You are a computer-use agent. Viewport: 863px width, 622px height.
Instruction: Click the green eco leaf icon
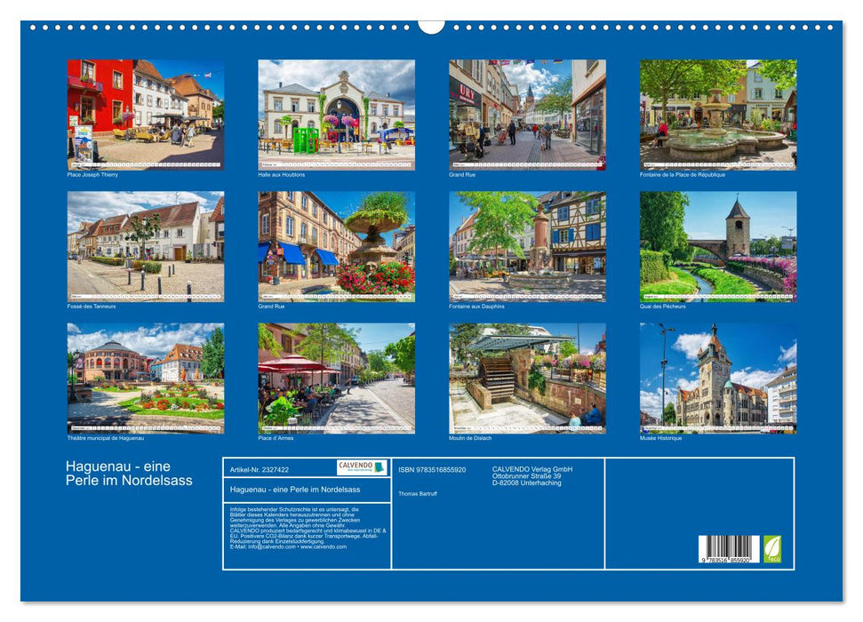click(772, 549)
